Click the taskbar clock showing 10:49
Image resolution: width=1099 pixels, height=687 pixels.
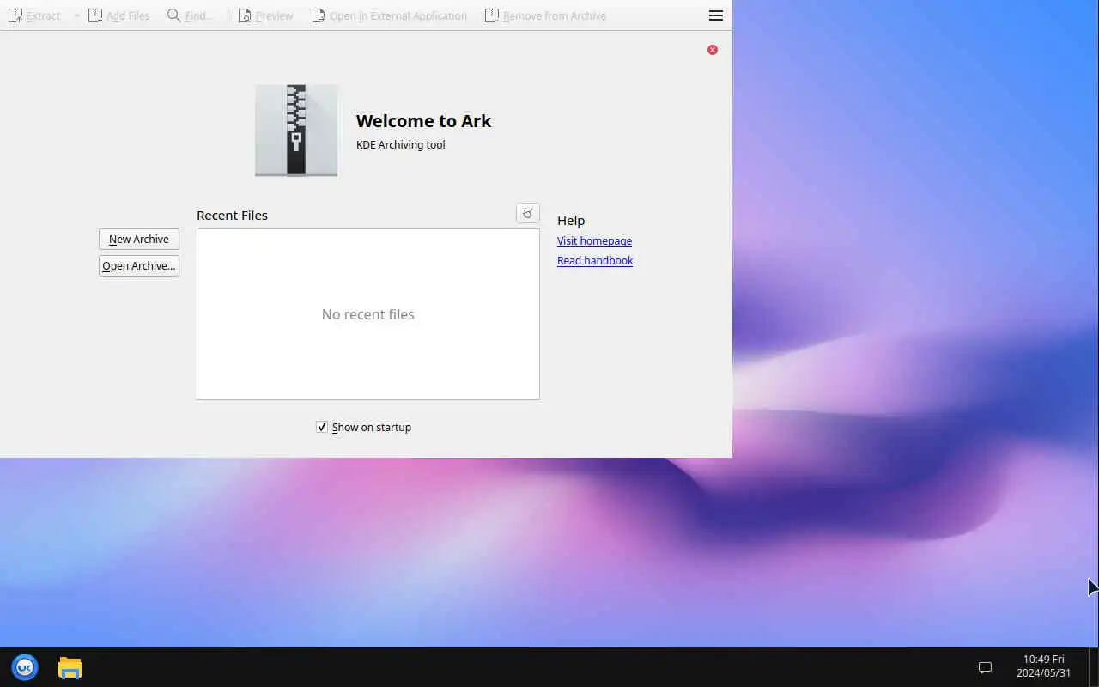1043,666
